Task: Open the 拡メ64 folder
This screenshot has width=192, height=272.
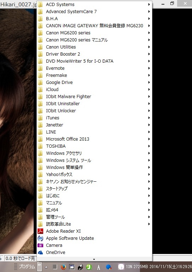Action: [x=95, y=210]
